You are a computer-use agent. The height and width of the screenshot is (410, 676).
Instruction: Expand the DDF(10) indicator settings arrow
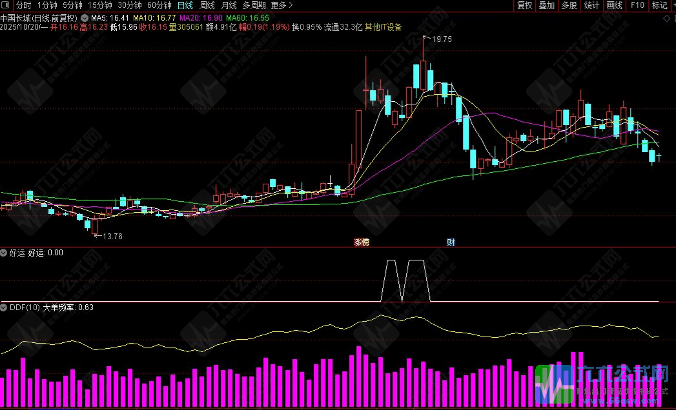click(x=4, y=307)
